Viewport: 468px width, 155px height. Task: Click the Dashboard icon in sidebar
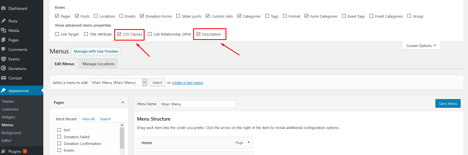(3, 8)
